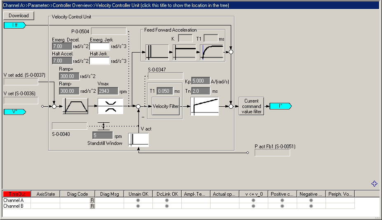Click the Negative ... column header
Screen dimensions: 382x220
[311, 194]
